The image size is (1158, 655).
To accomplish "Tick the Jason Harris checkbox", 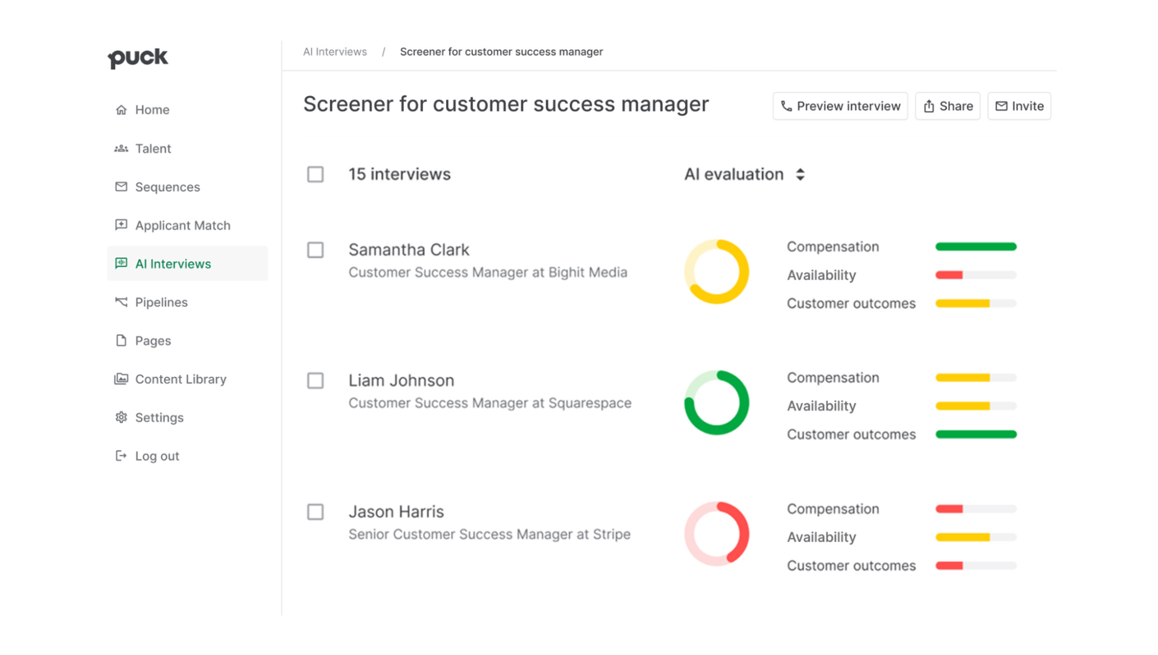I will click(x=315, y=512).
